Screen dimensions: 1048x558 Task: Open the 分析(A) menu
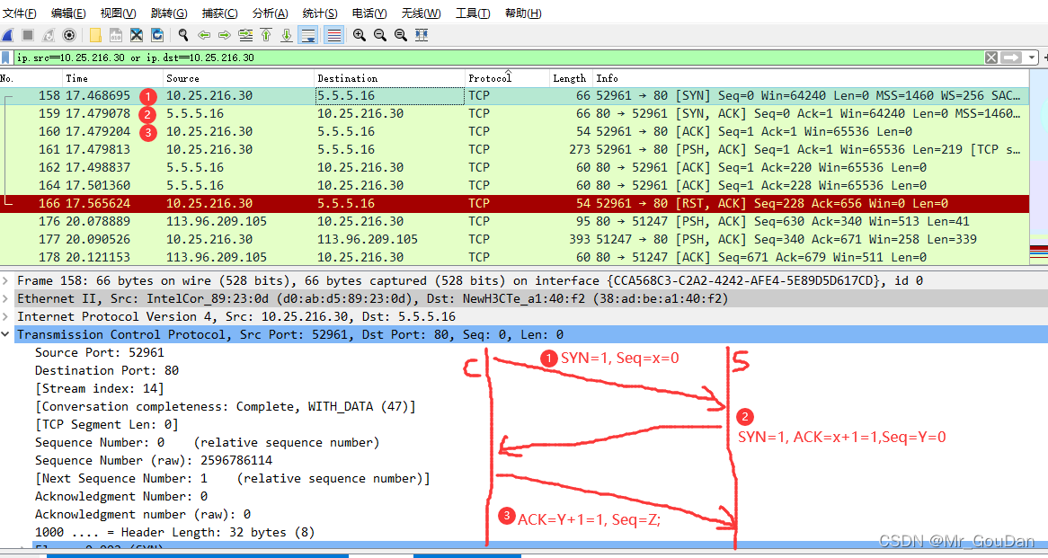click(270, 13)
